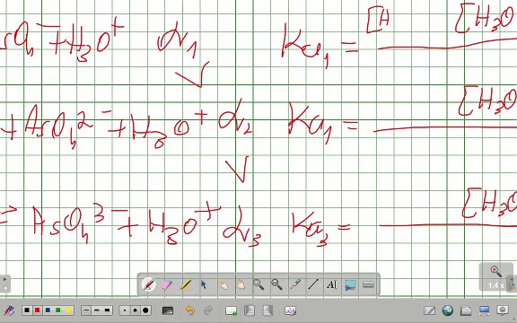Activate the hand pan tool
The width and height of the screenshot is (517, 323).
(x=241, y=284)
